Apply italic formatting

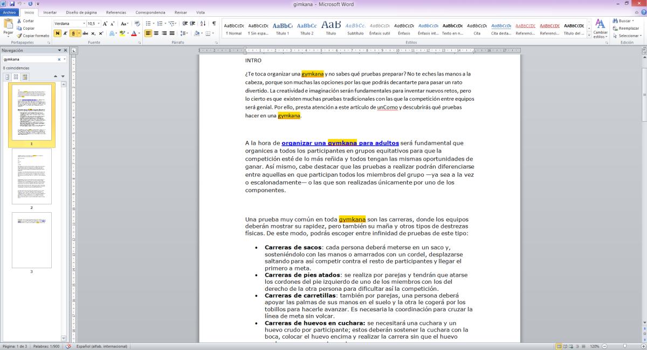click(x=65, y=33)
